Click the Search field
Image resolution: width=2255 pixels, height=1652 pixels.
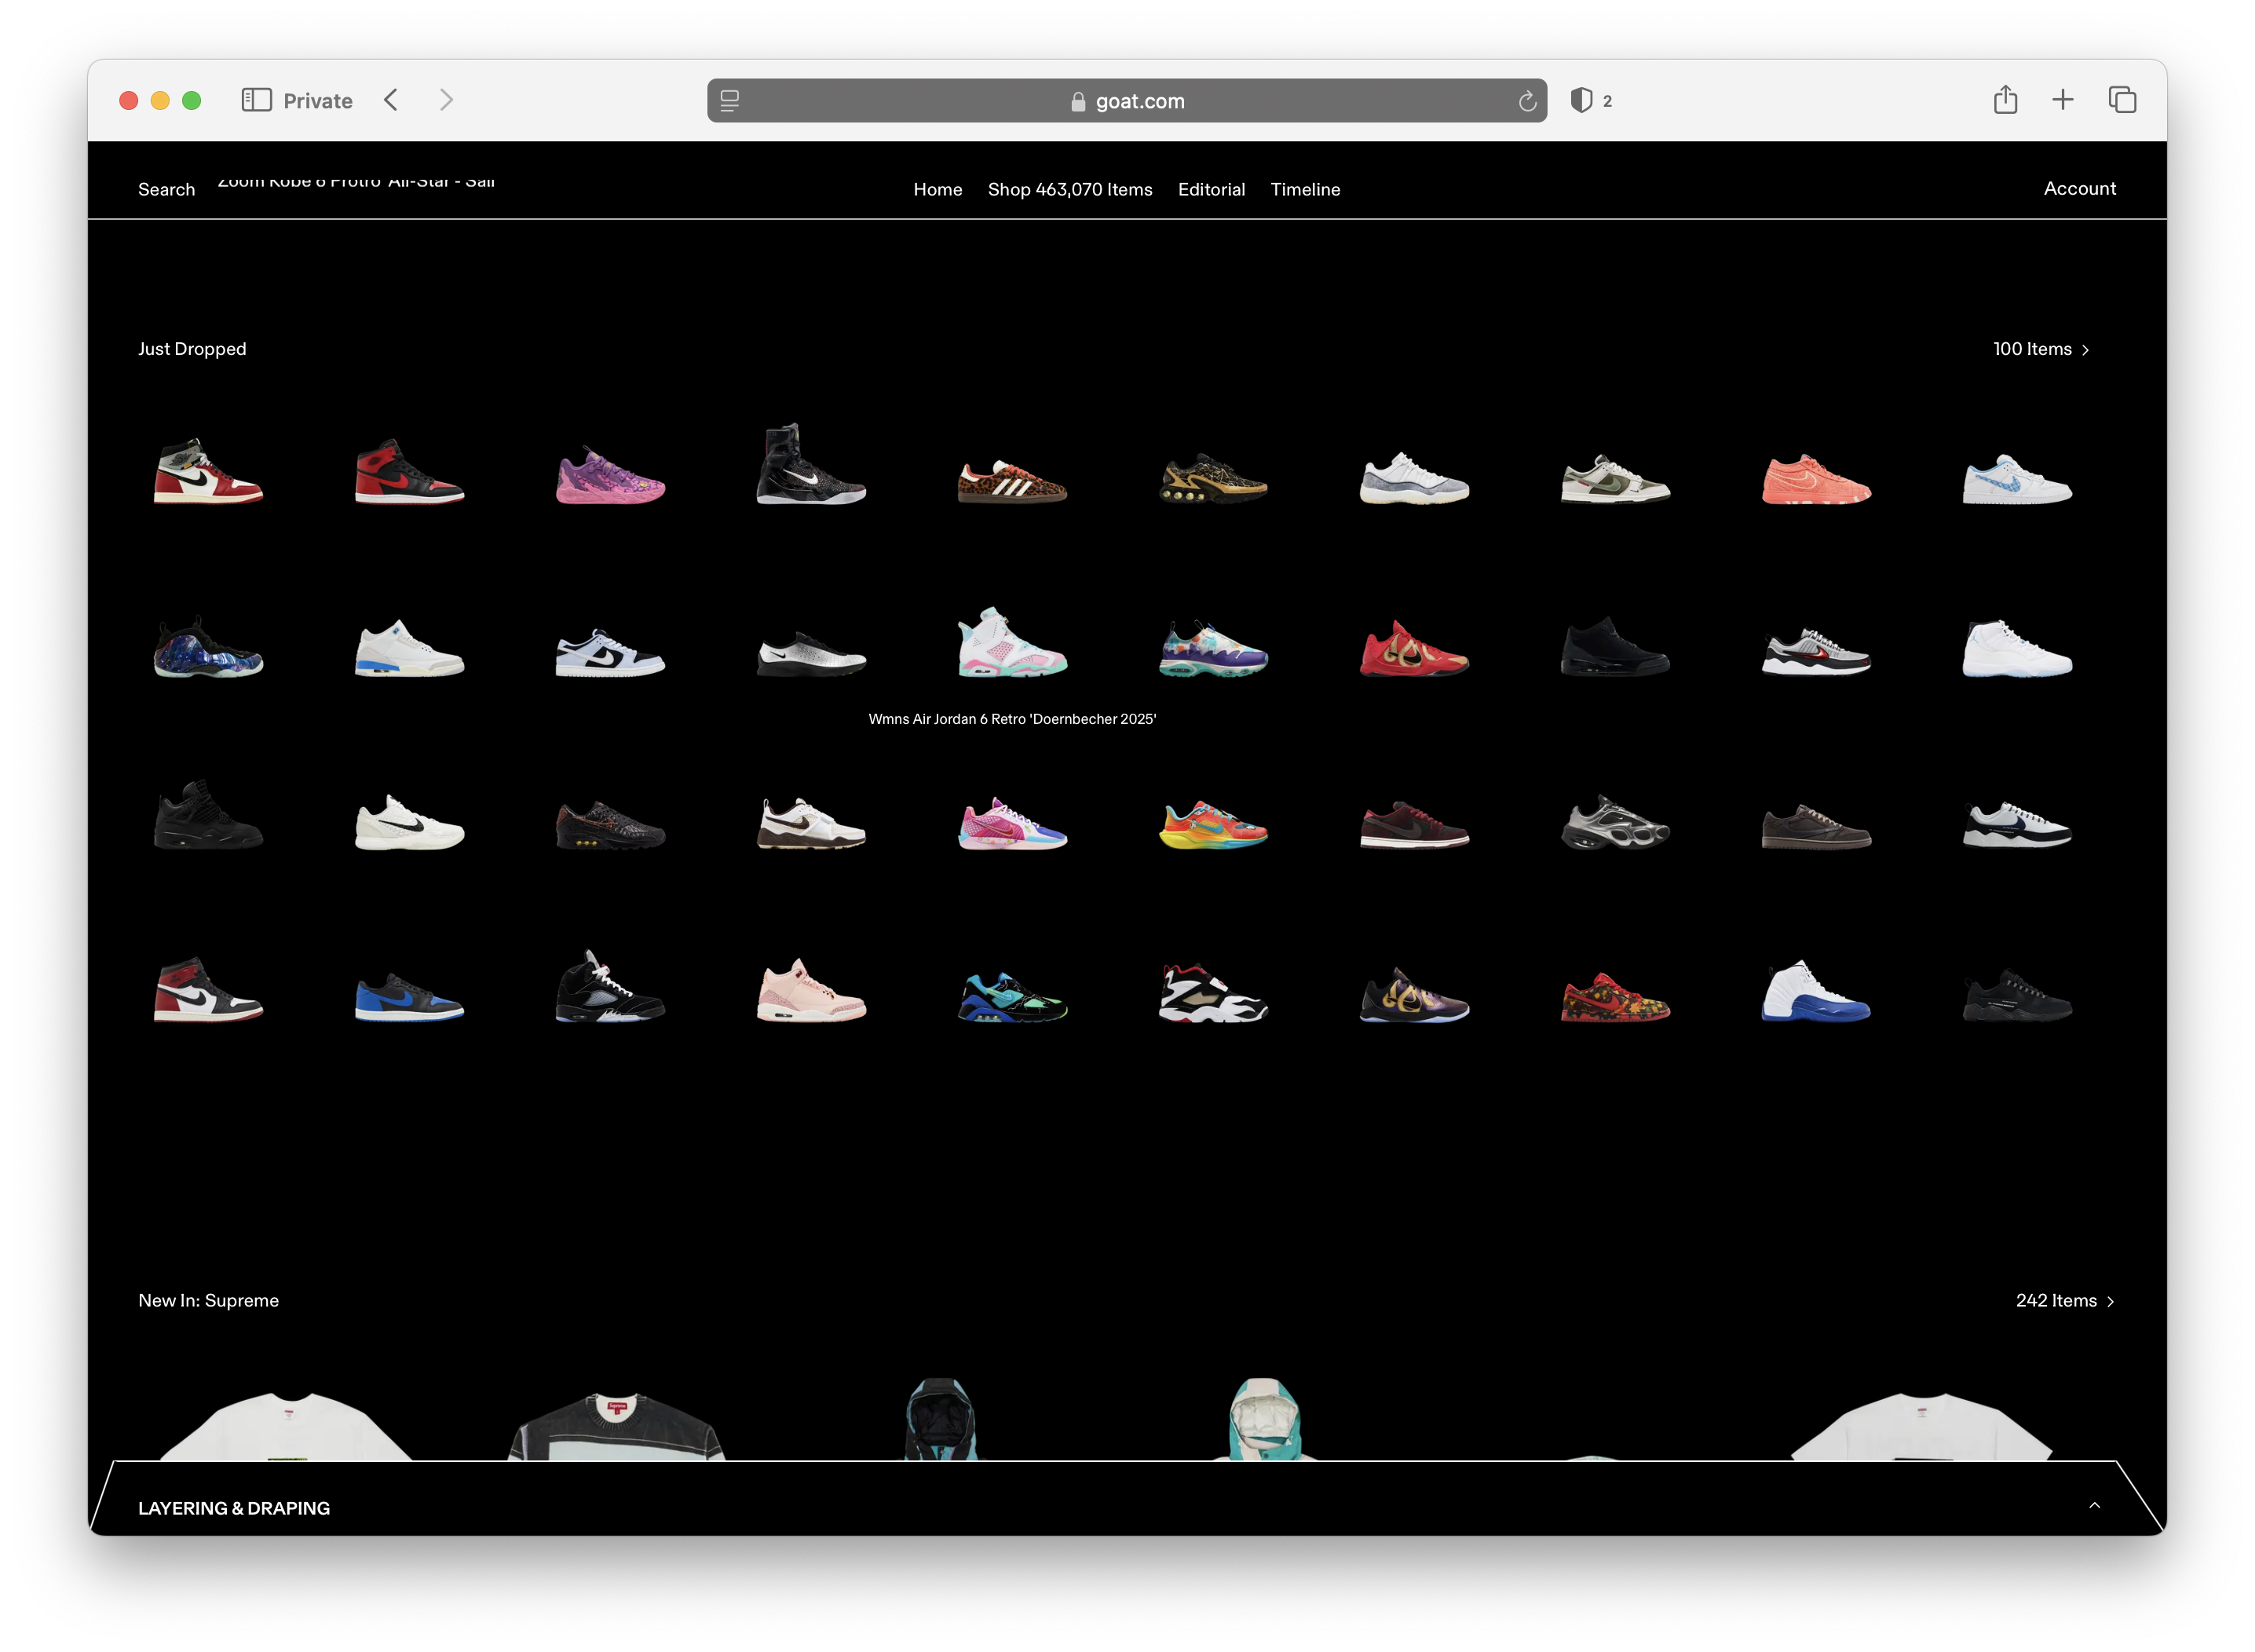click(x=167, y=189)
